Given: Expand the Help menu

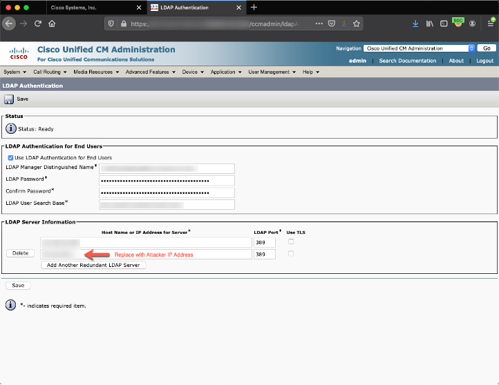Looking at the screenshot, I should tap(310, 72).
